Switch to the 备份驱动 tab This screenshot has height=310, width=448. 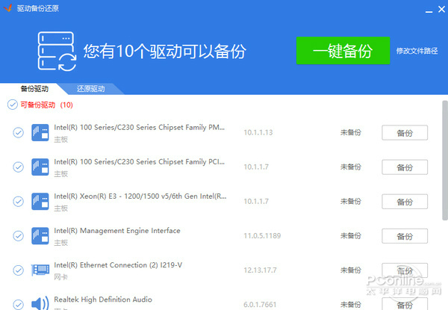[x=34, y=89]
